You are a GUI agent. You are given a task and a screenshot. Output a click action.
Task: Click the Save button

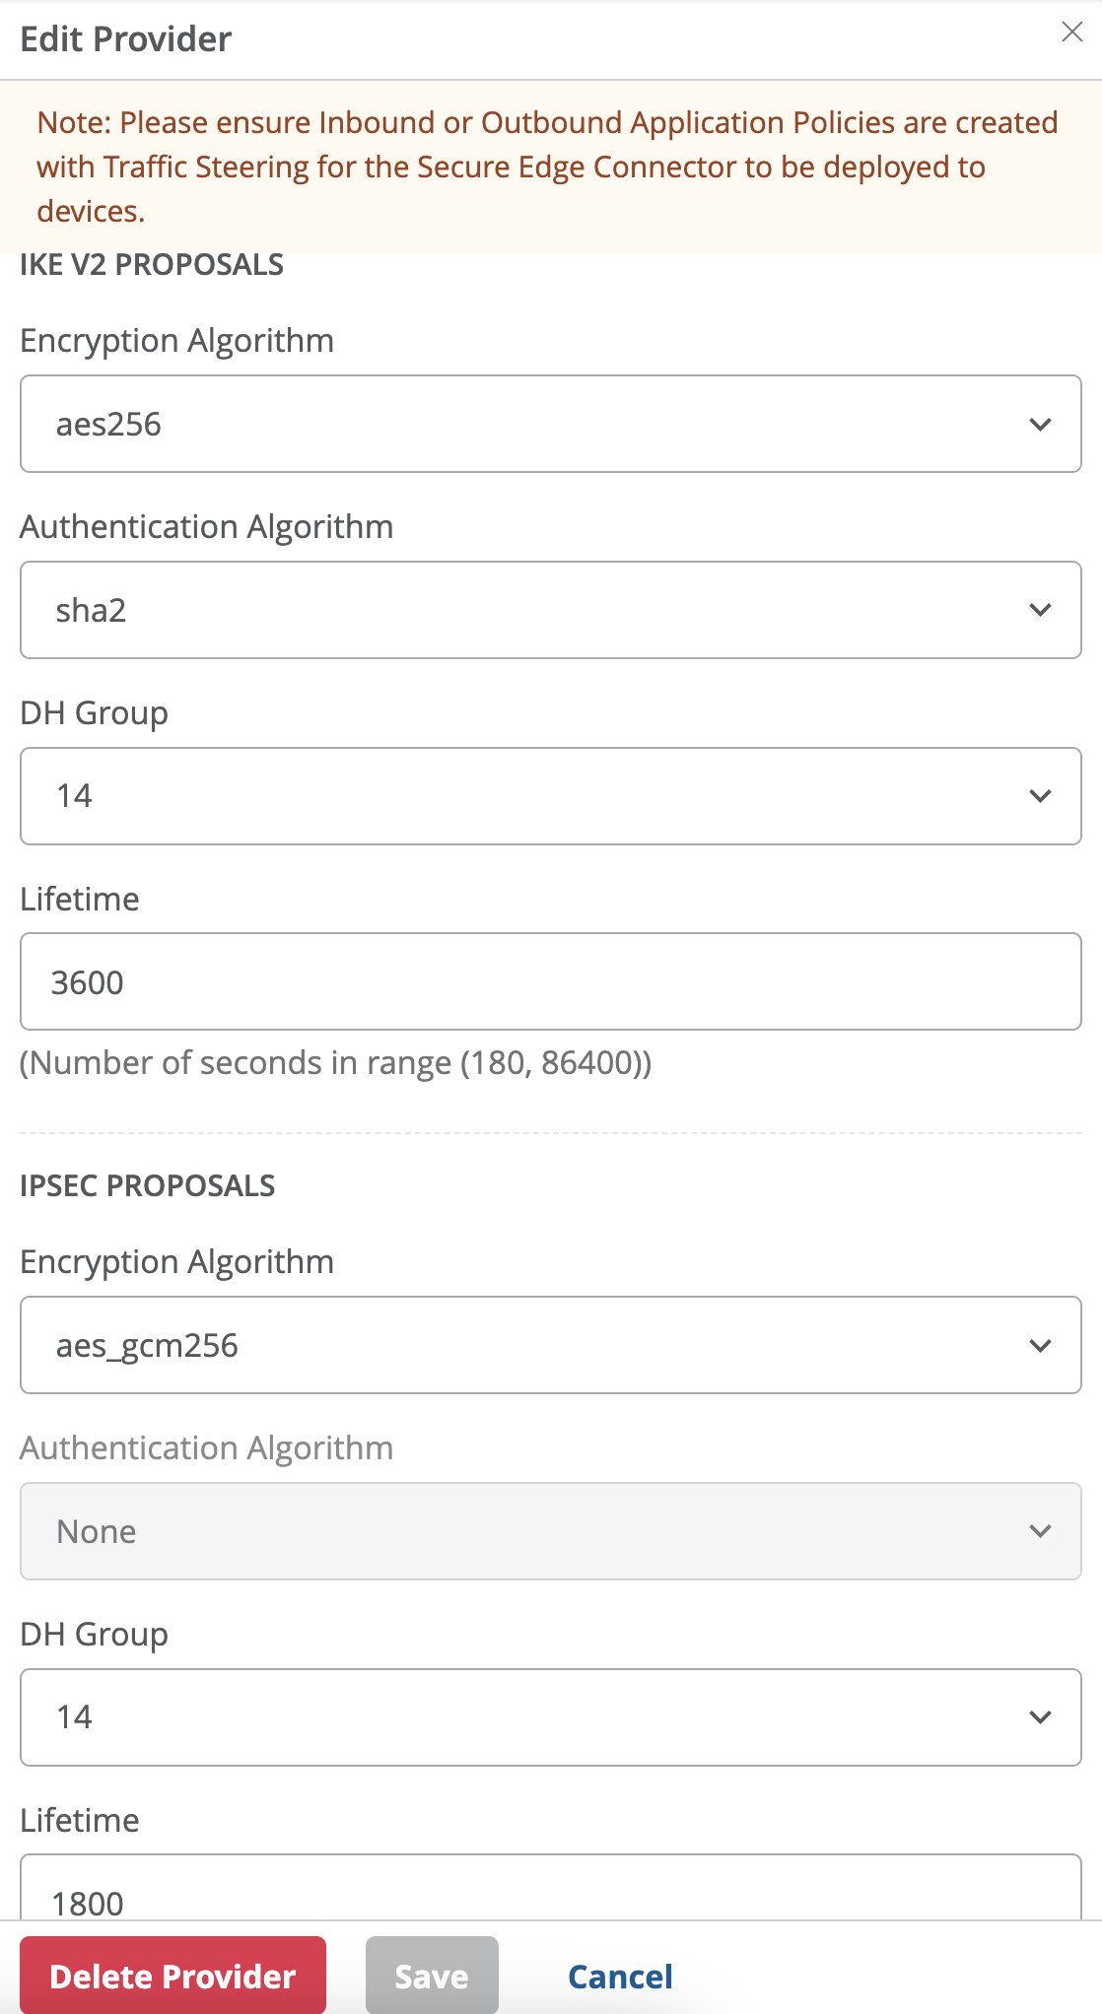[432, 1976]
